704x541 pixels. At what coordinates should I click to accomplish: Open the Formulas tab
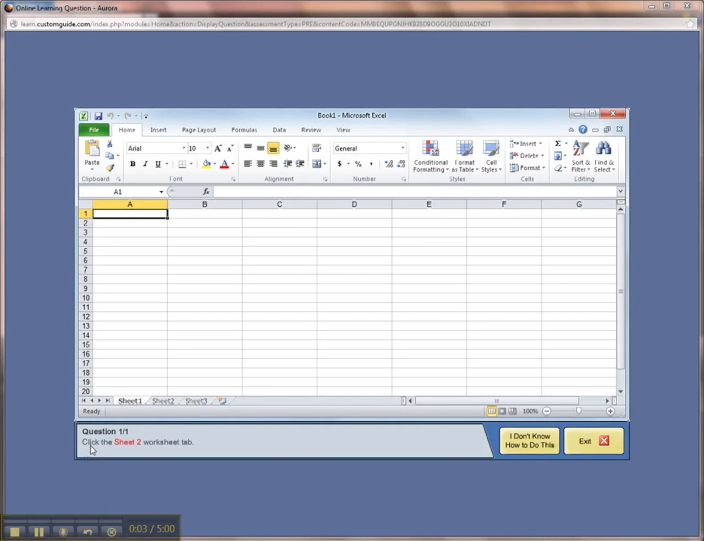(244, 130)
